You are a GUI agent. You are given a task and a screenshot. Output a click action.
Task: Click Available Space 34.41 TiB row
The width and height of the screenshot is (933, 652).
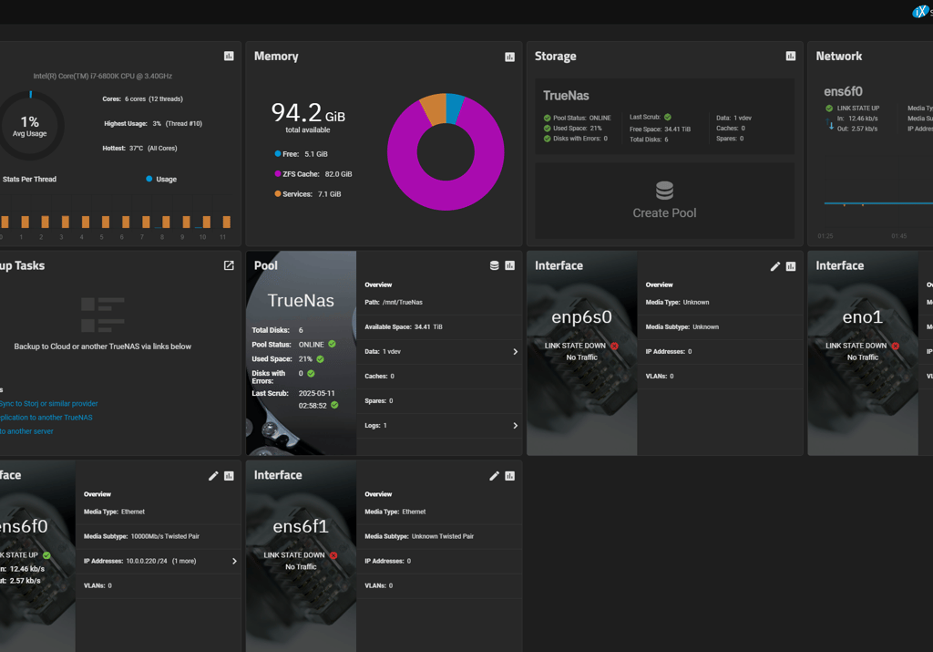pyautogui.click(x=439, y=326)
